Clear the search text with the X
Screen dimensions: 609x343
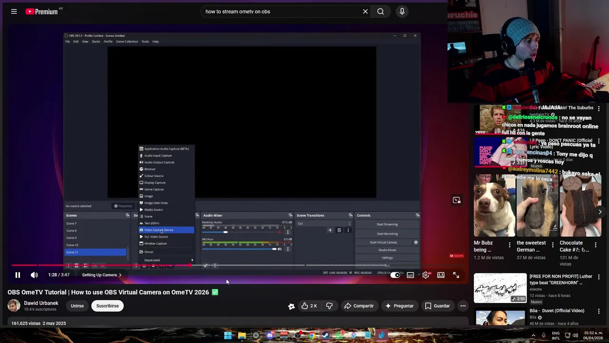click(365, 11)
